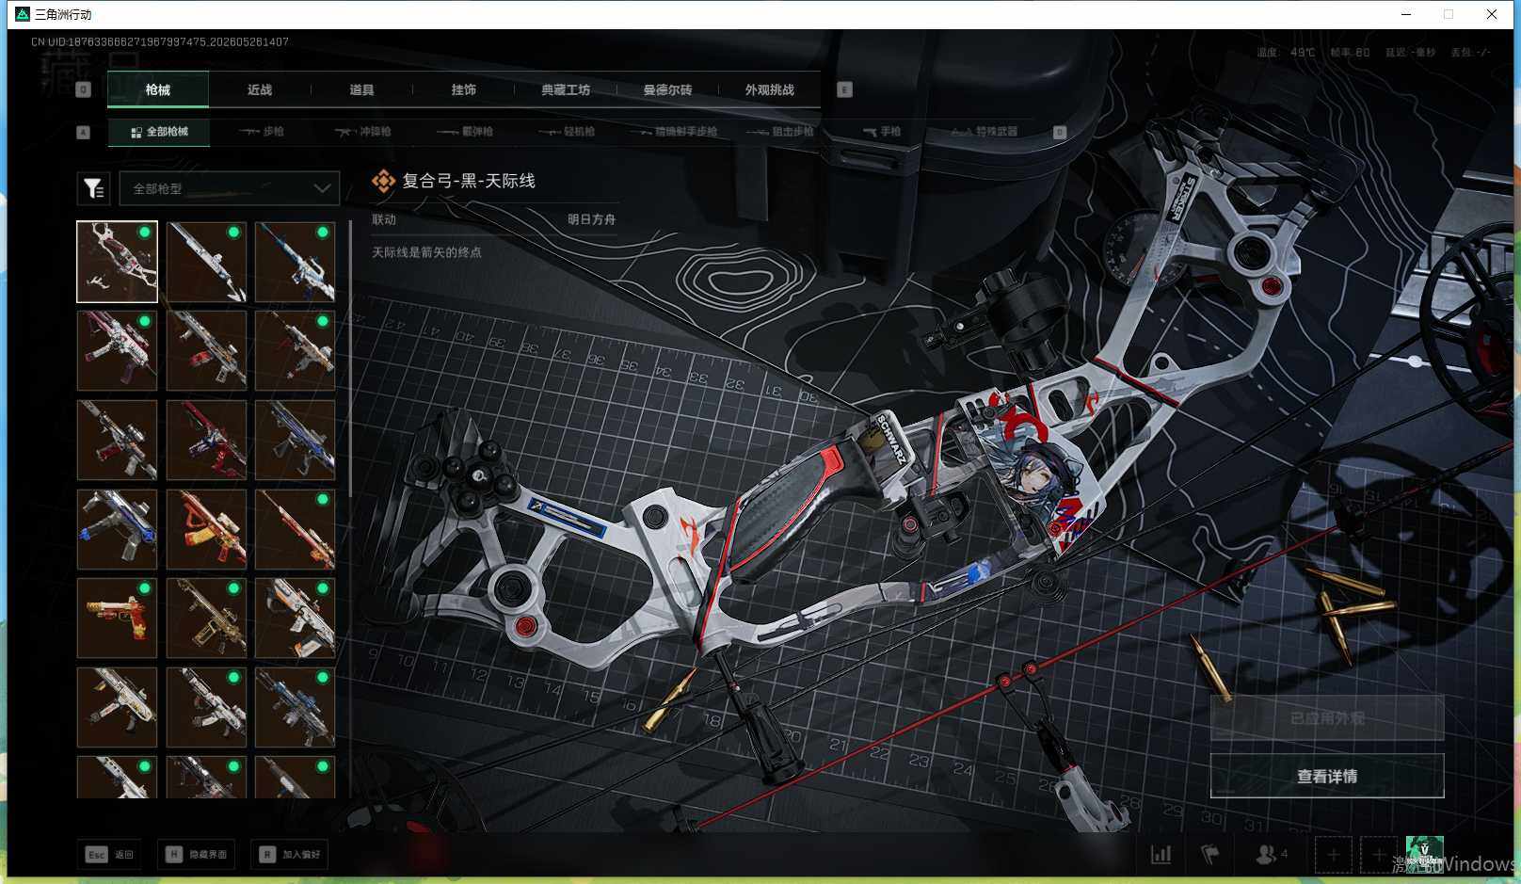Select the gold-red pistol skin thumbnail

point(117,619)
